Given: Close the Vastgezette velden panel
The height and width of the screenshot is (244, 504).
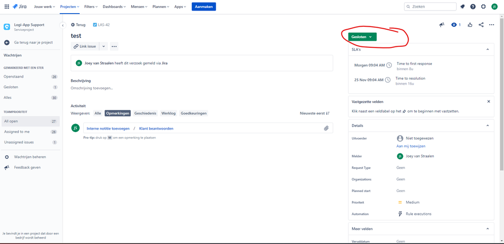Looking at the screenshot, I should [488, 101].
